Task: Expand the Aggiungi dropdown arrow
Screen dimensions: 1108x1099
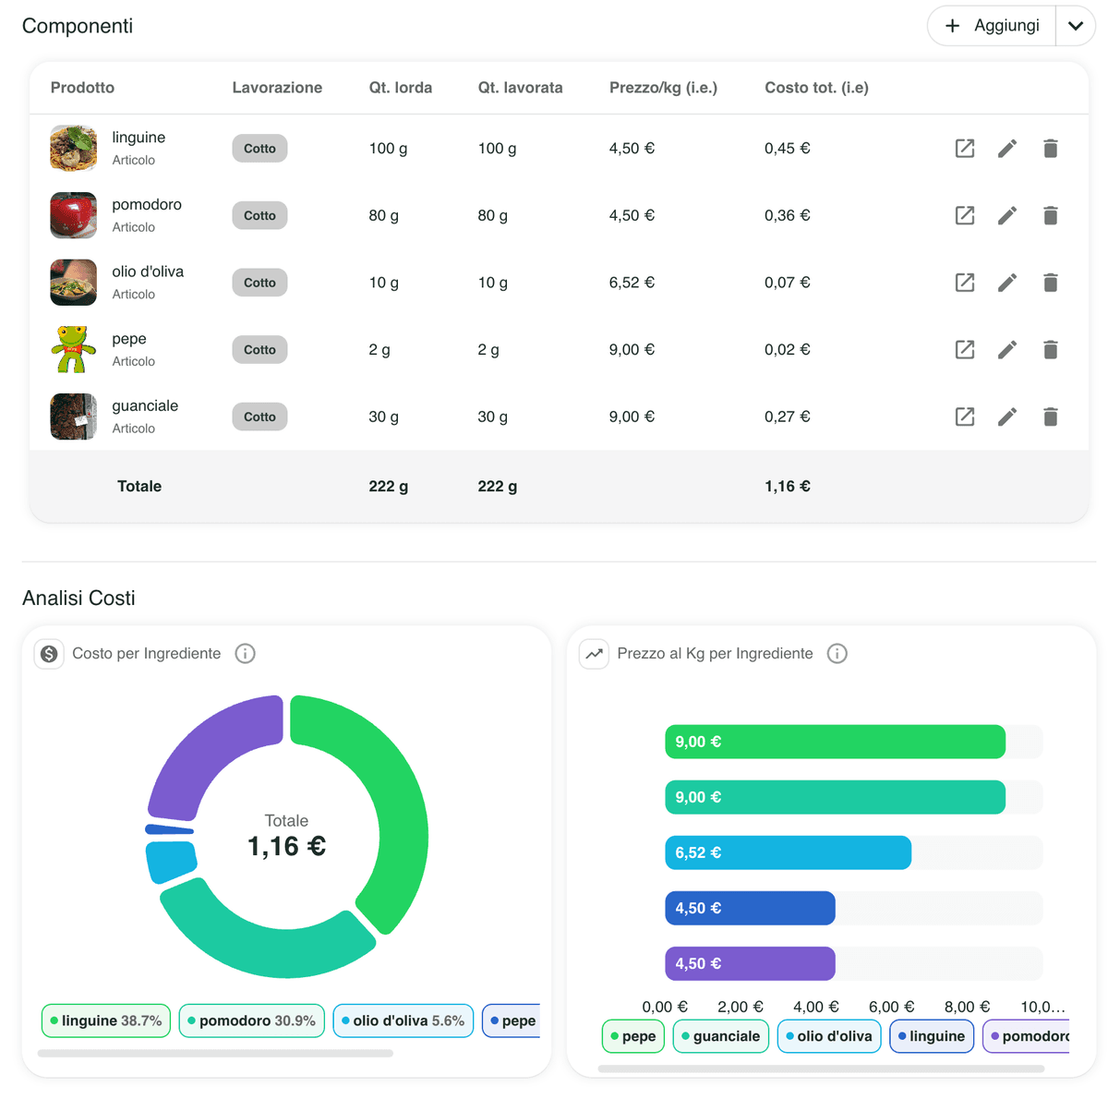Action: (x=1075, y=26)
